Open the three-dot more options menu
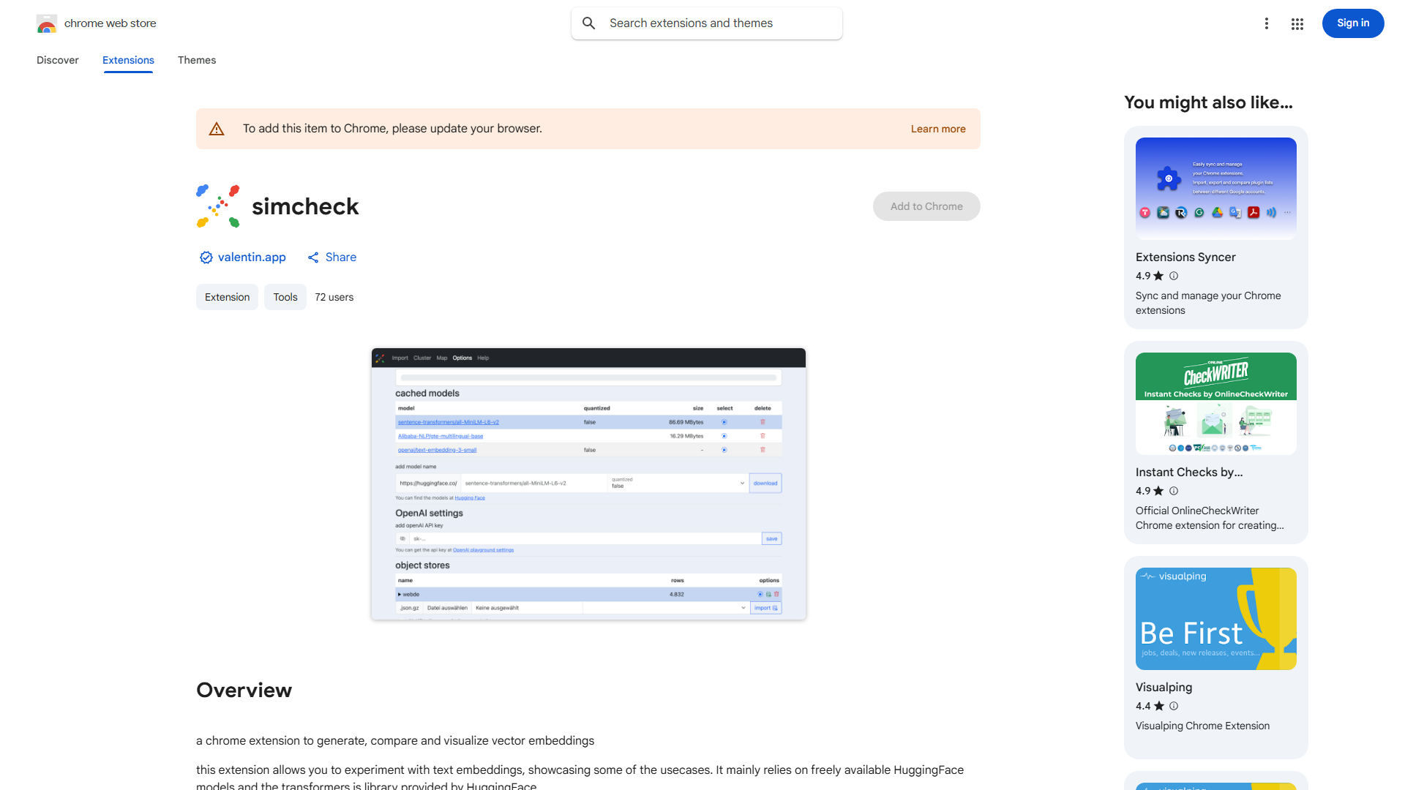 (x=1267, y=23)
